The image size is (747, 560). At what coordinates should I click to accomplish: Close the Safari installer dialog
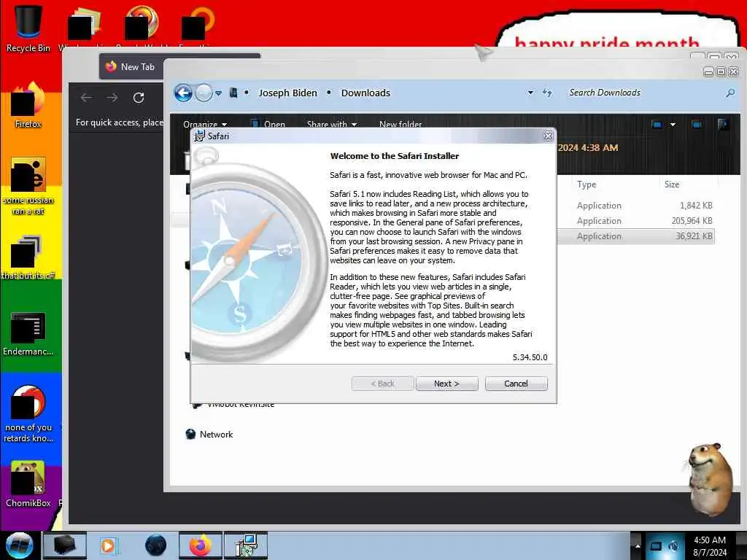click(x=548, y=136)
